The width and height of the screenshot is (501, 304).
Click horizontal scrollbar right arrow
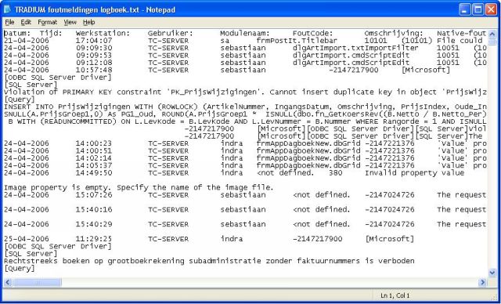482,282
